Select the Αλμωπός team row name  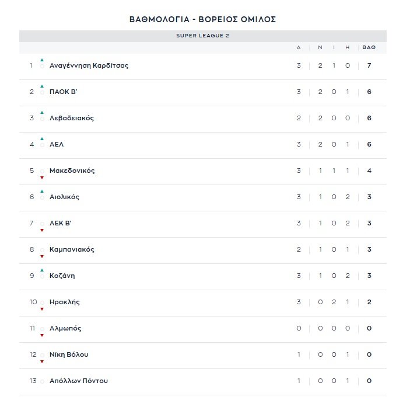[65, 328]
